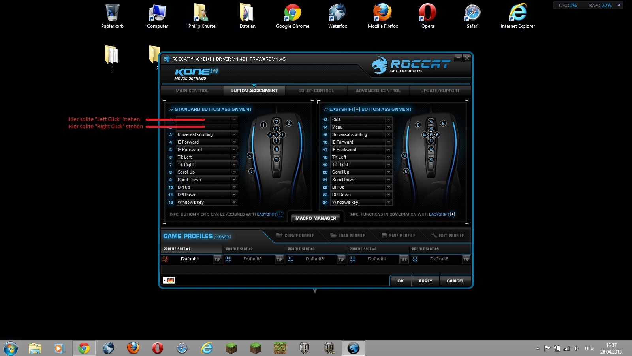Click the WP button for Default2 profile
Viewport: 632px width, 356px height.
280,259
